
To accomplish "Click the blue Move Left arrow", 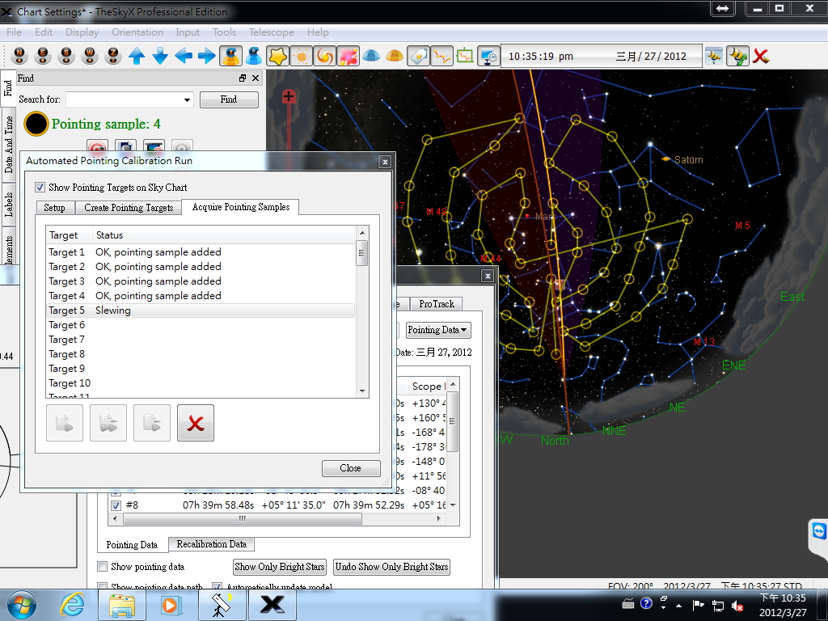I will tap(184, 56).
